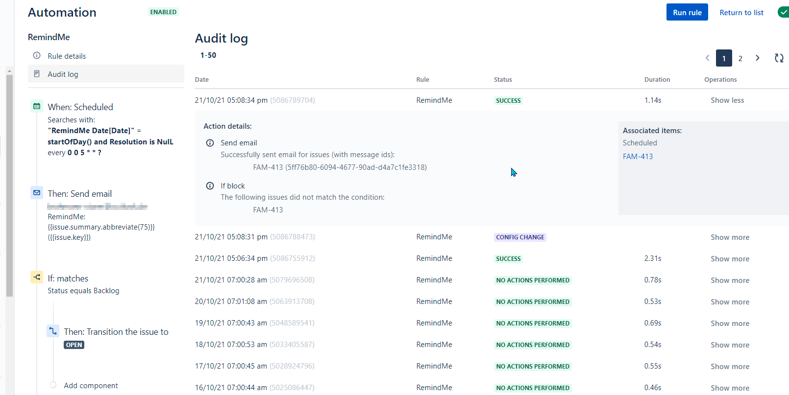Open the Return to list link
The image size is (789, 395).
(741, 13)
